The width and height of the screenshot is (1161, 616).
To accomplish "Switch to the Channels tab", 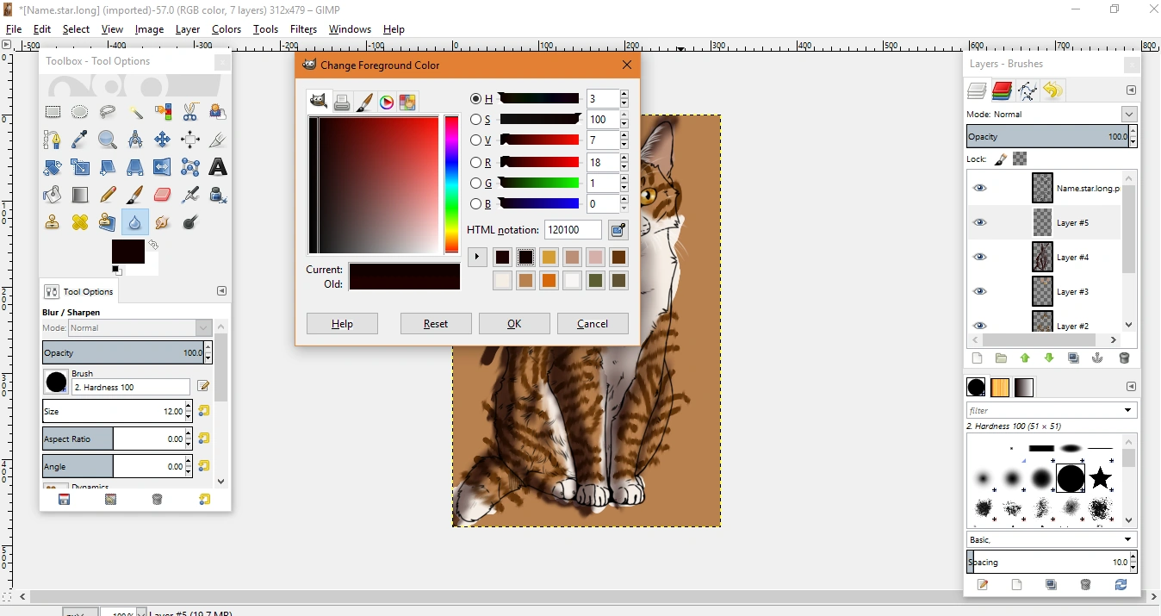I will [1002, 90].
